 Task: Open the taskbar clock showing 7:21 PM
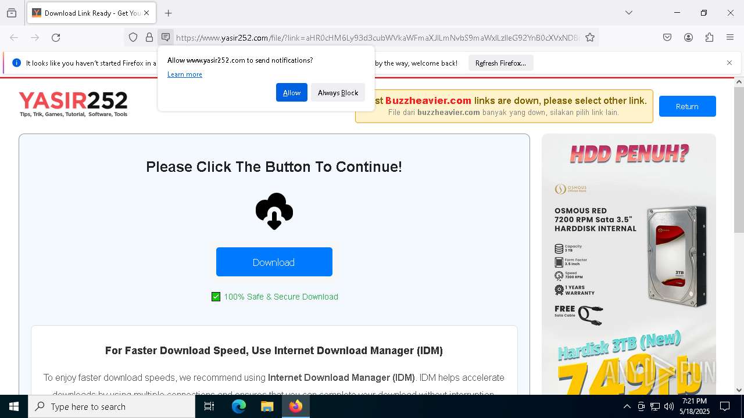coord(694,406)
